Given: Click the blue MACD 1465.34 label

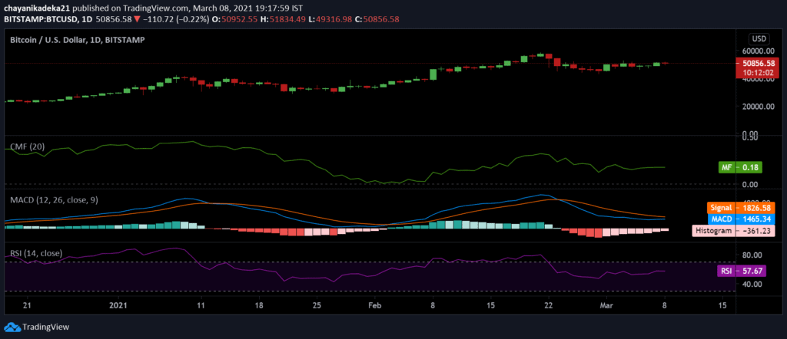Looking at the screenshot, I should tap(740, 219).
